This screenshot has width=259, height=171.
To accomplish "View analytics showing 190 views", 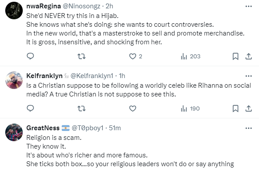I will 190,109.
